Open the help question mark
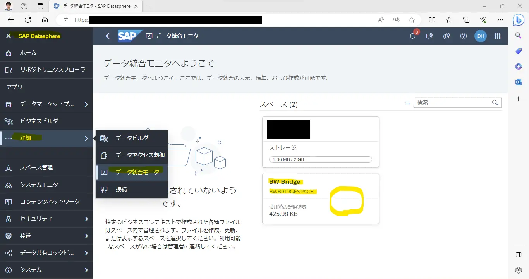The width and height of the screenshot is (529, 279). (x=464, y=36)
